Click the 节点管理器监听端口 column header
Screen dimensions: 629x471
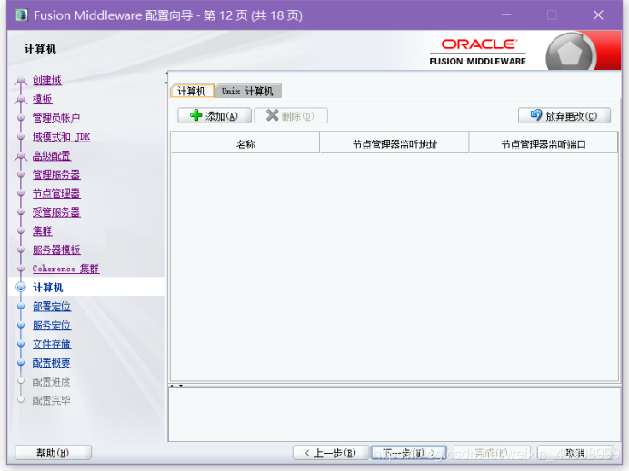(x=544, y=143)
